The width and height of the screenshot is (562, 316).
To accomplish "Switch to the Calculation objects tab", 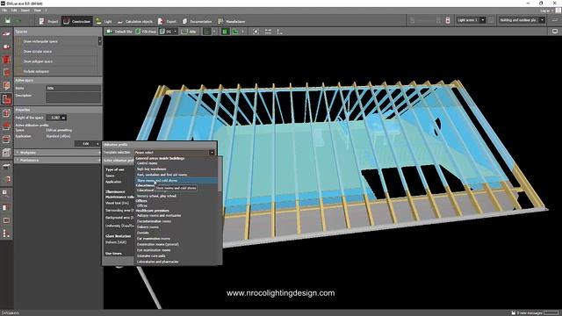I will coord(134,21).
